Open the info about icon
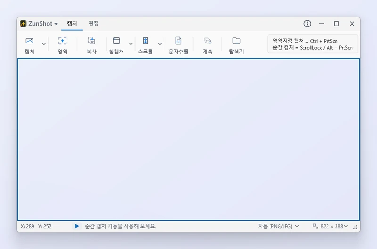Viewport: 377px width, 249px height. click(x=307, y=24)
